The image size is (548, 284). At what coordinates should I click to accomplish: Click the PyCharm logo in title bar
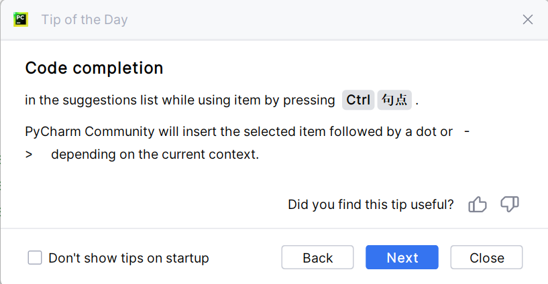(x=20, y=19)
